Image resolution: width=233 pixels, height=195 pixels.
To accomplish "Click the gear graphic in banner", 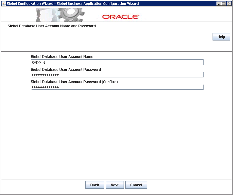I will pos(71,14).
